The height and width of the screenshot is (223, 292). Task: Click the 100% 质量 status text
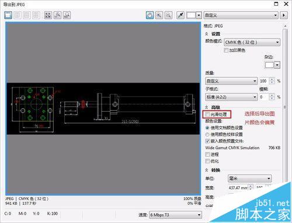pyautogui.click(x=192, y=199)
